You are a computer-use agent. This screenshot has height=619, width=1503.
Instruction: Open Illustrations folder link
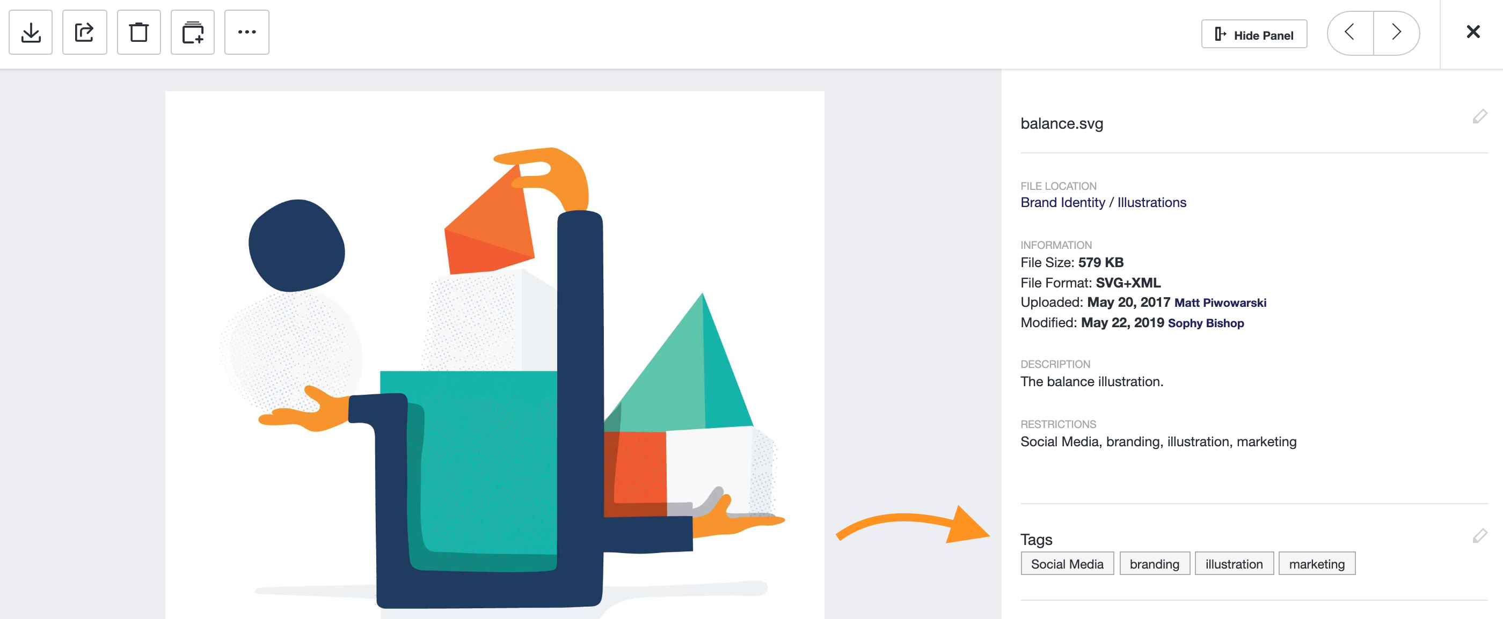[x=1151, y=202]
